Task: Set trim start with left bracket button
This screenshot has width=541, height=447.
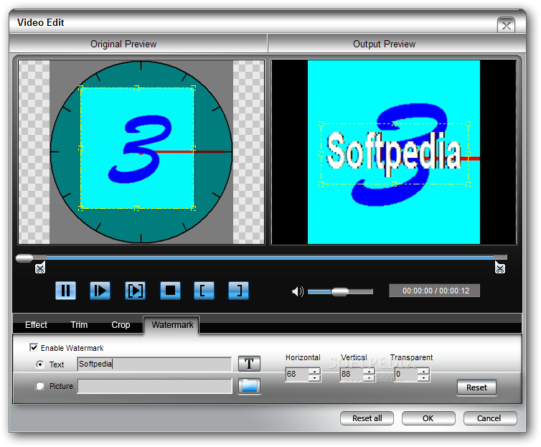Action: pyautogui.click(x=204, y=291)
